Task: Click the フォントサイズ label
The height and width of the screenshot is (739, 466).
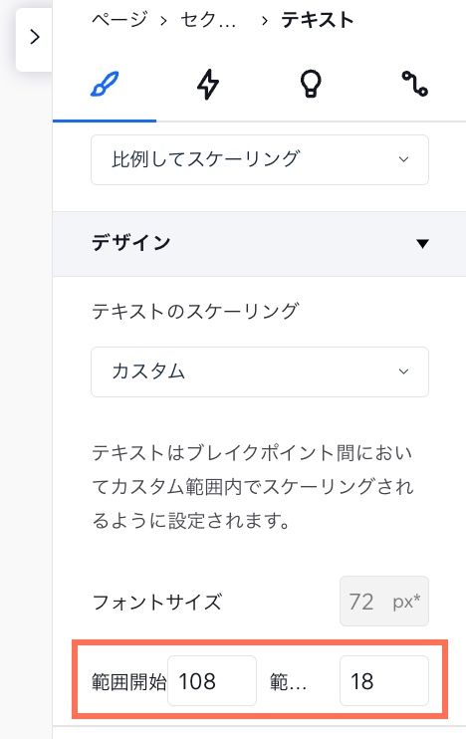Action: 156,603
